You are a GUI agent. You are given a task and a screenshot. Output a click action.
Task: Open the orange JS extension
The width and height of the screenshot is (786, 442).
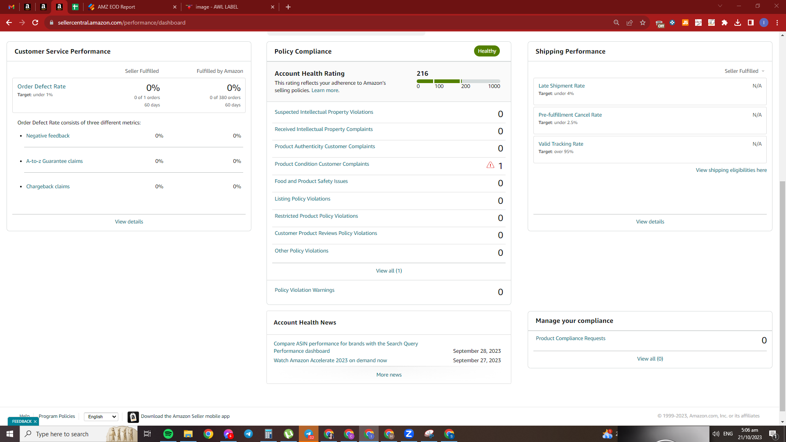[685, 23]
